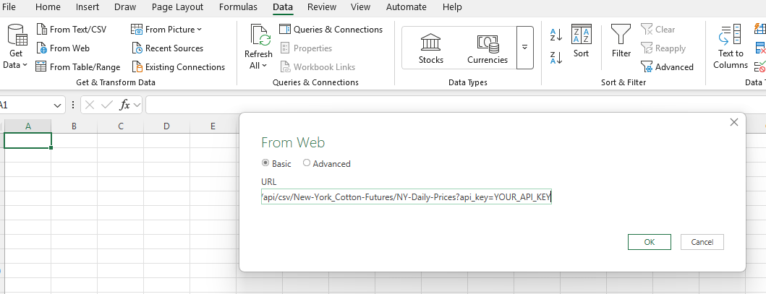Viewport: 766px width, 294px height.
Task: Select column E header
Action: click(x=213, y=126)
